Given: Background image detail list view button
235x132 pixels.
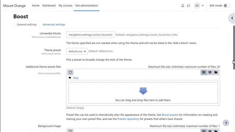Looking at the screenshot, I should [x=210, y=131].
